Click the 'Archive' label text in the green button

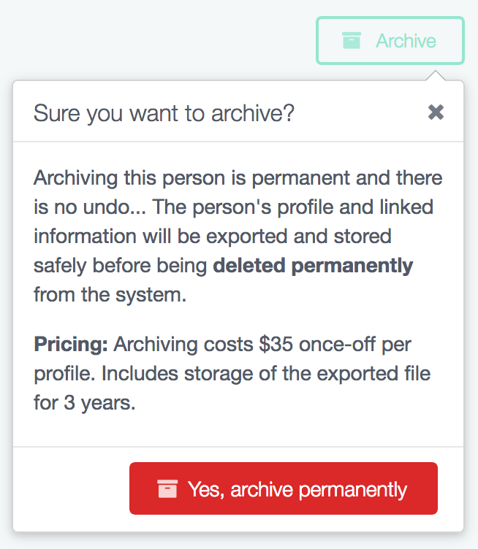[x=406, y=41]
